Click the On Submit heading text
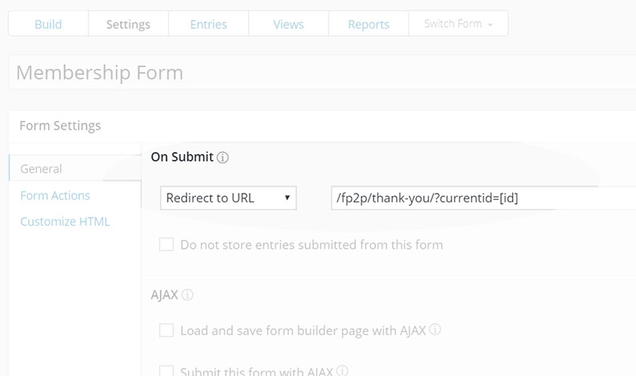 [182, 157]
